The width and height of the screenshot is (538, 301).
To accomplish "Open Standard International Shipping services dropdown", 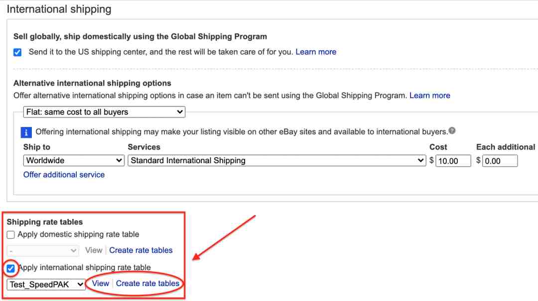I will pos(277,160).
